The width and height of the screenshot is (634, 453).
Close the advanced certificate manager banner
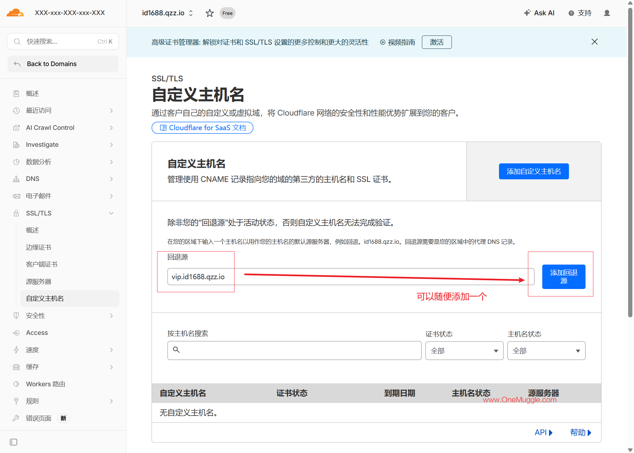tap(595, 42)
